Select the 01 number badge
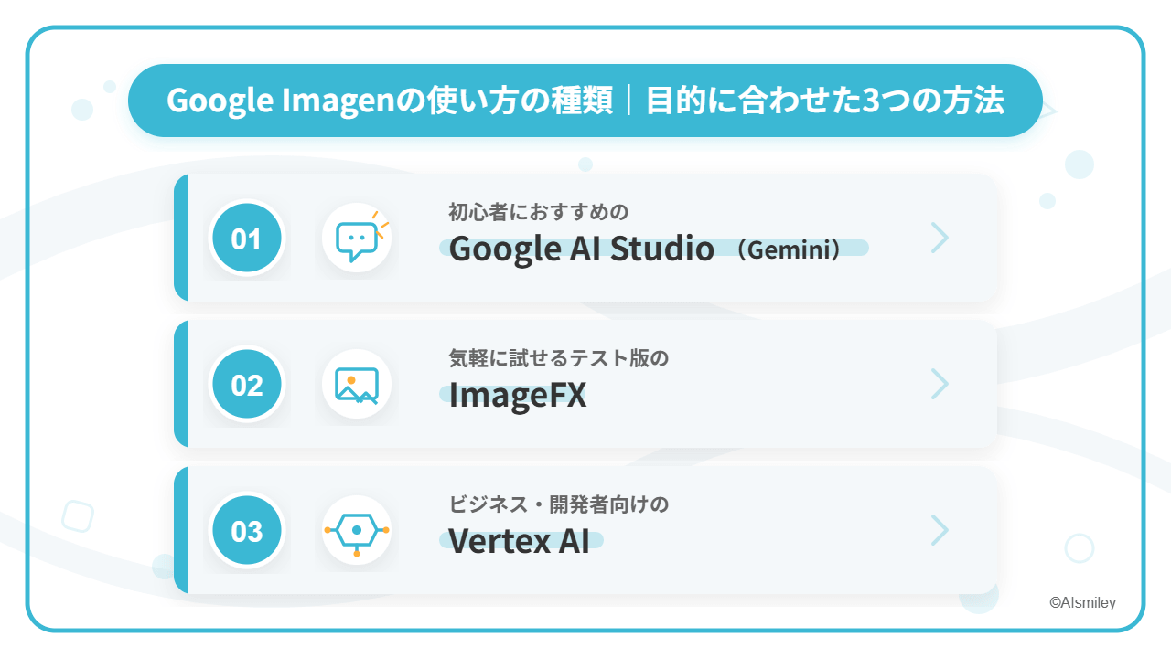 pyautogui.click(x=246, y=239)
